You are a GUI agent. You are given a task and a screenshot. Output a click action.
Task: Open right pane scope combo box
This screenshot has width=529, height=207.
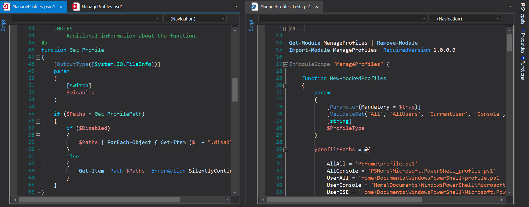[343, 19]
